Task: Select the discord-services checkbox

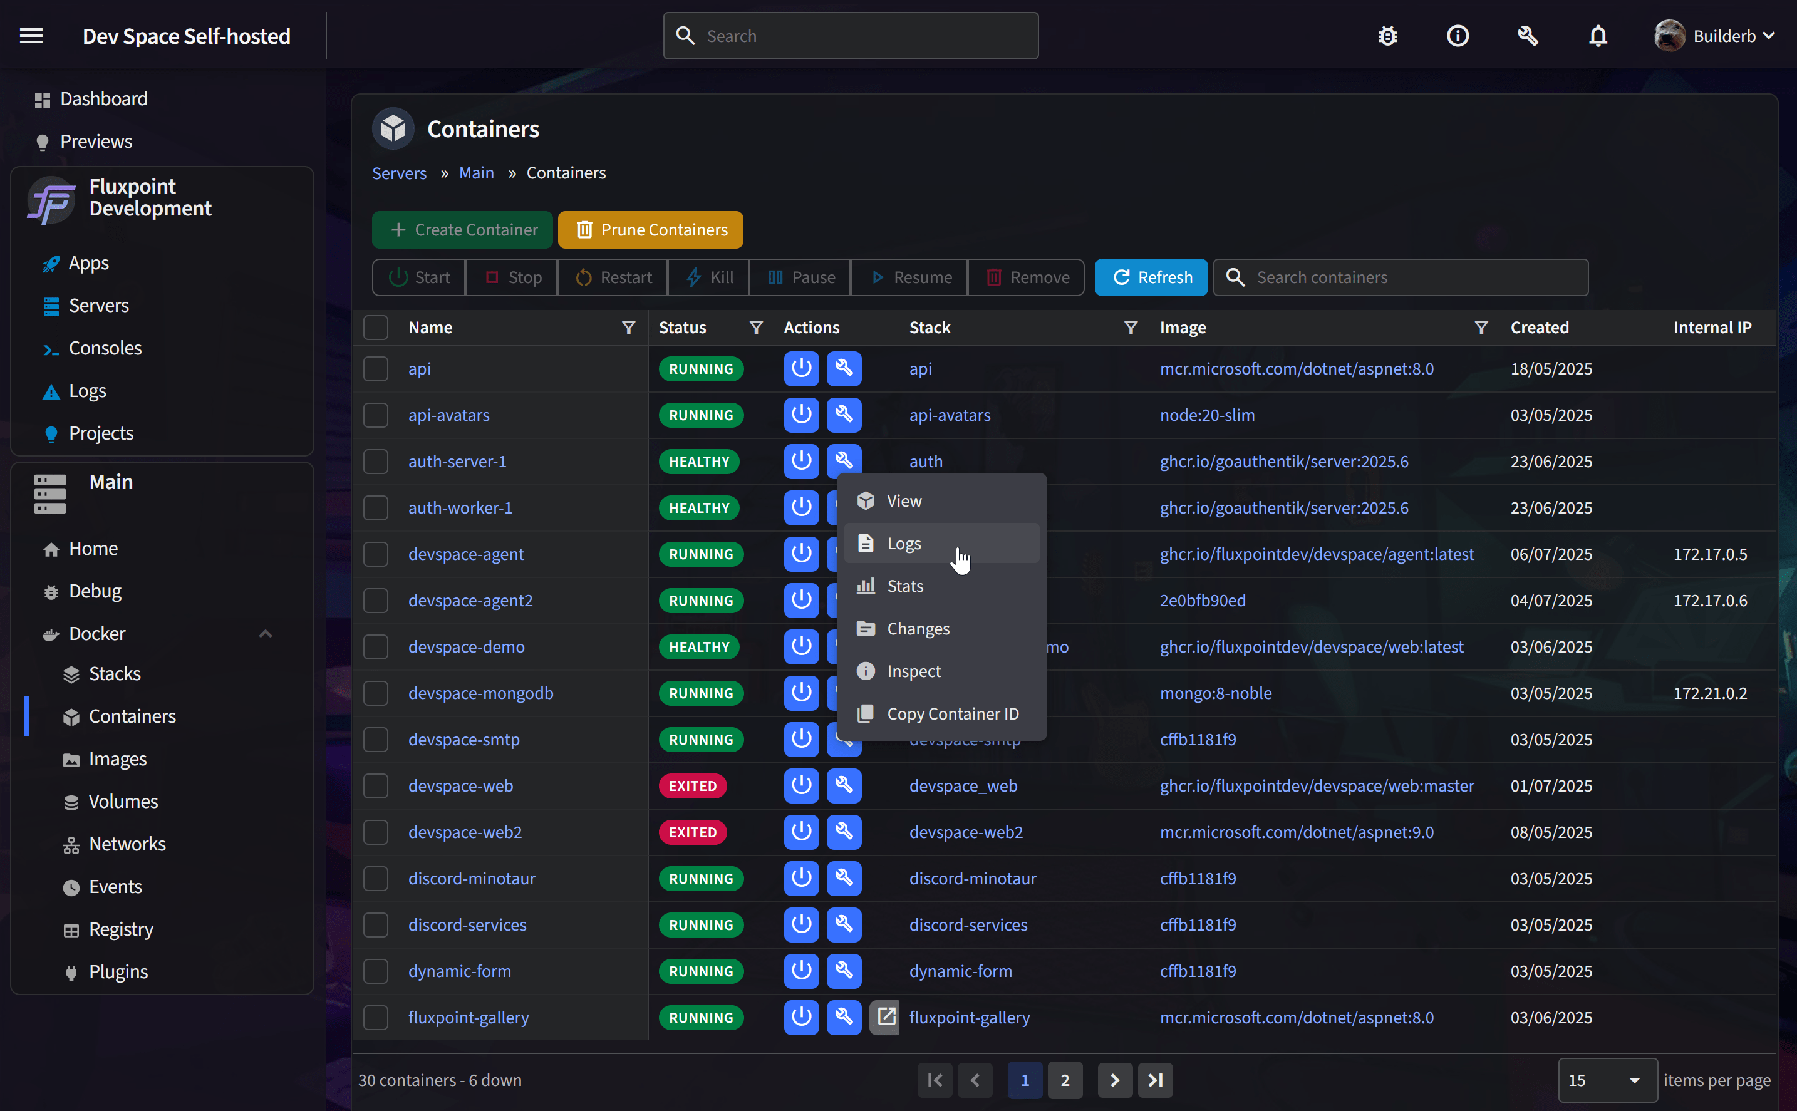Action: pyautogui.click(x=375, y=924)
